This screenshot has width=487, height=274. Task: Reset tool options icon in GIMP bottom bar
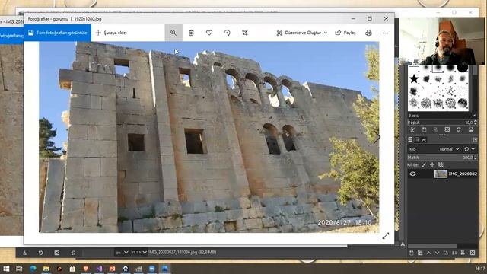(73, 253)
